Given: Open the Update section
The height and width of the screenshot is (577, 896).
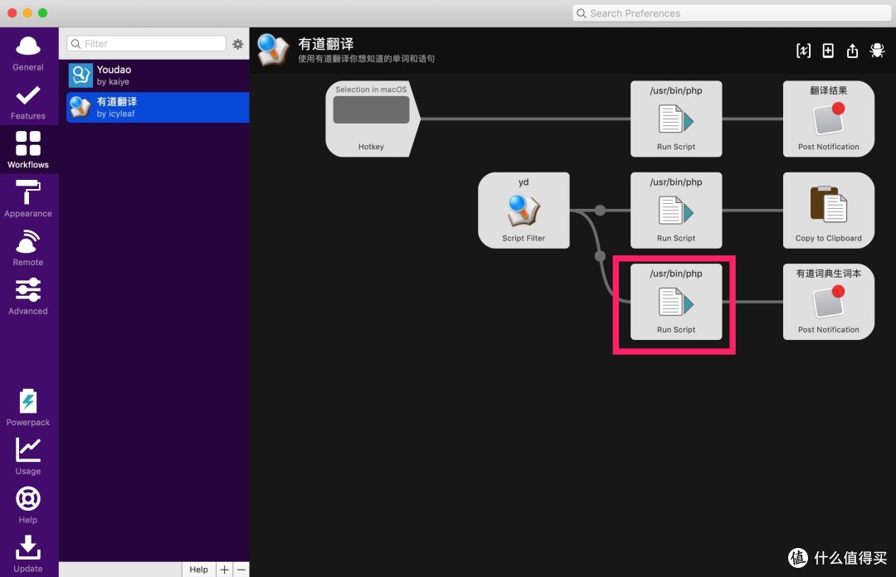Looking at the screenshot, I should click(28, 554).
